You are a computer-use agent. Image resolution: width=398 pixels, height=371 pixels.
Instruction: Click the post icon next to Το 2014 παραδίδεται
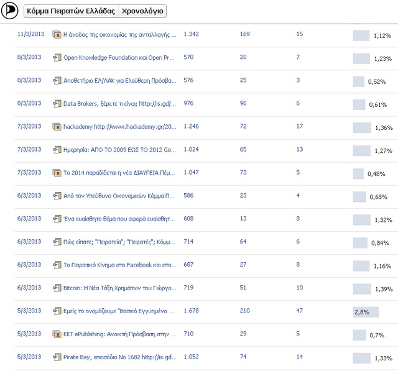(57, 173)
